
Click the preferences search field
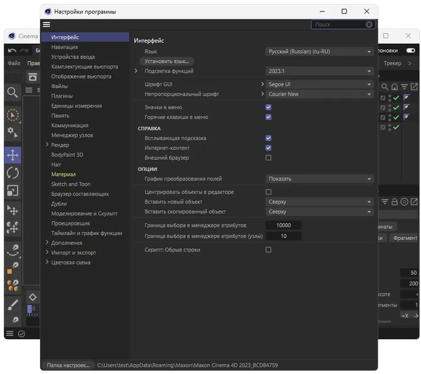click(340, 25)
